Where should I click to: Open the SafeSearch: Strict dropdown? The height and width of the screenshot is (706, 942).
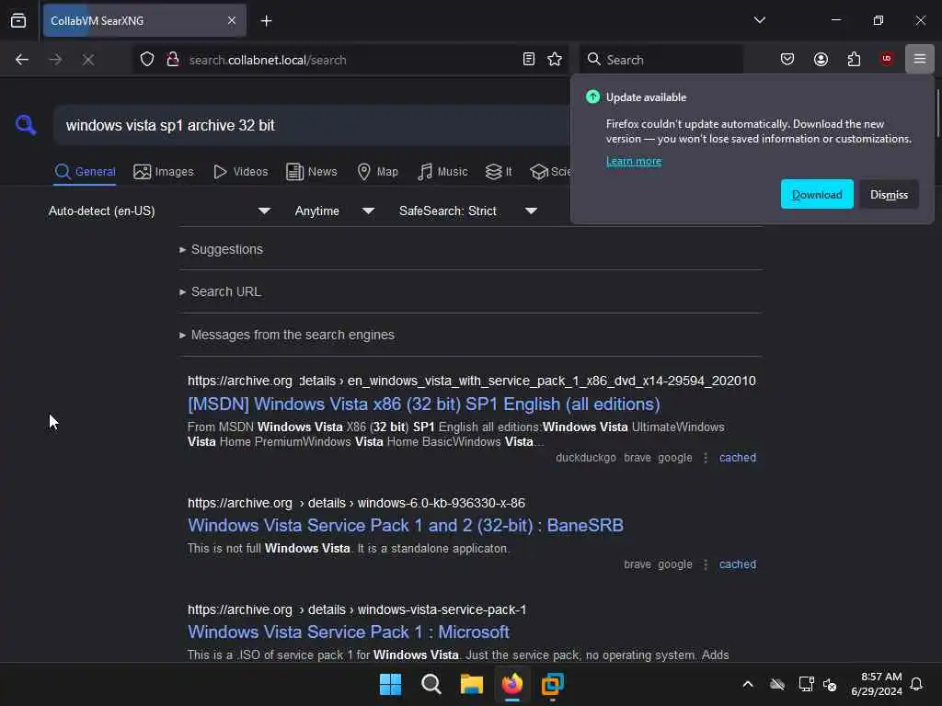[467, 211]
